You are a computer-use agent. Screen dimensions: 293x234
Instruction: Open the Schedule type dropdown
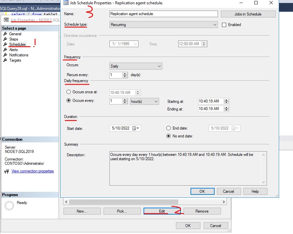[215, 24]
